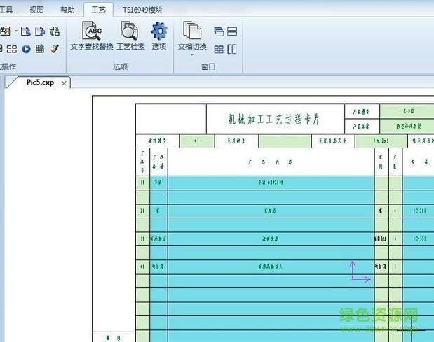Click the green blank dimensions value cell

point(381,141)
